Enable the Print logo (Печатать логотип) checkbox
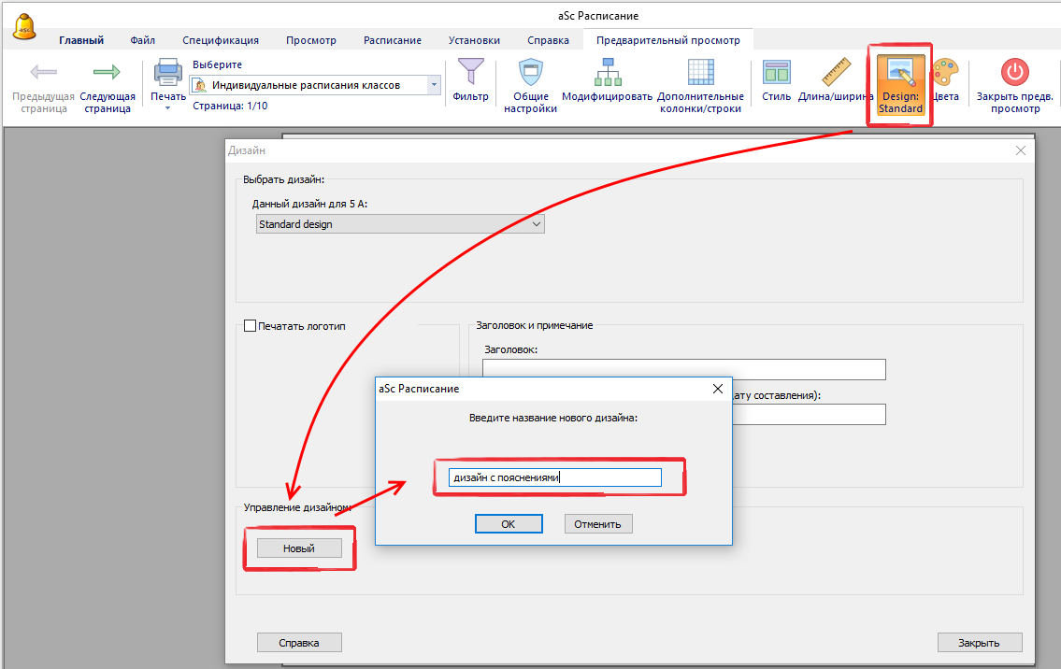This screenshot has height=669, width=1061. (250, 326)
